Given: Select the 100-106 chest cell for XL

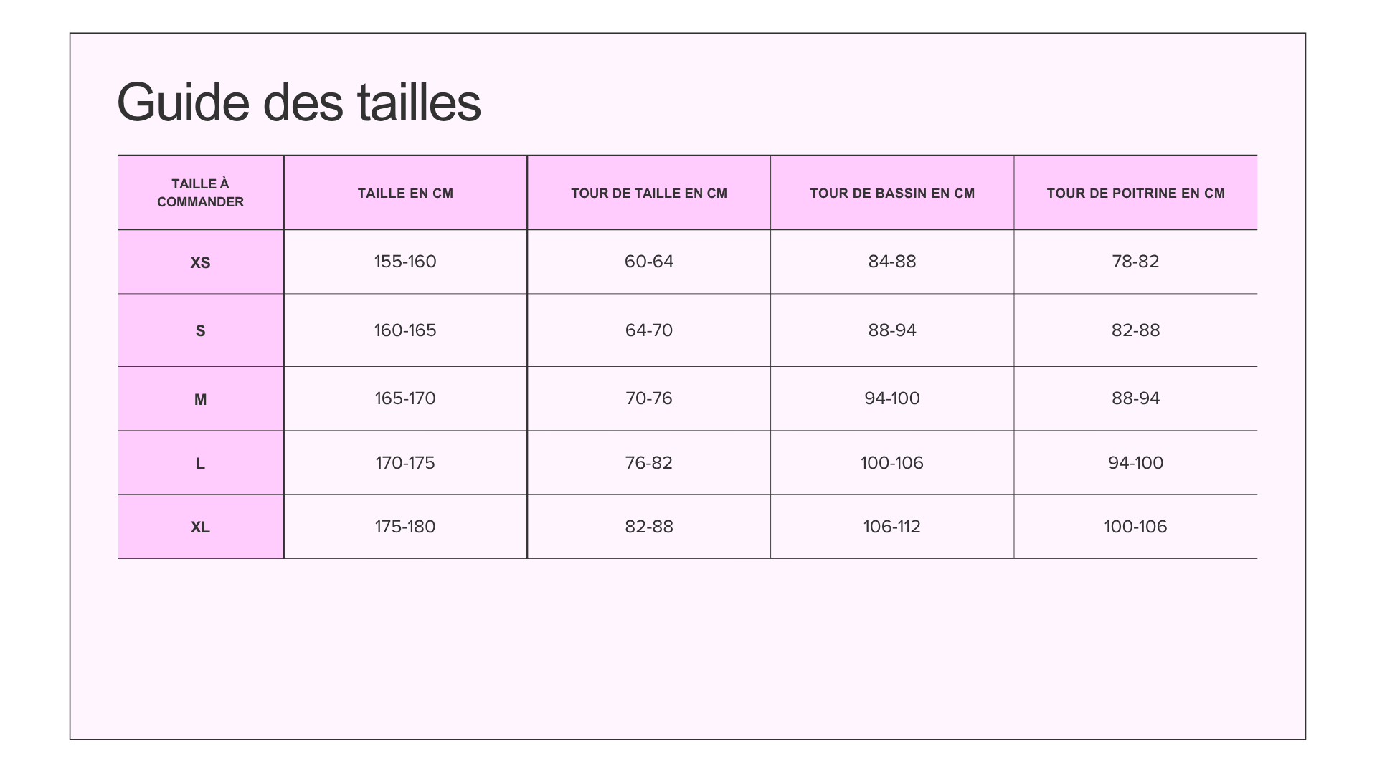Looking at the screenshot, I should point(1135,527).
